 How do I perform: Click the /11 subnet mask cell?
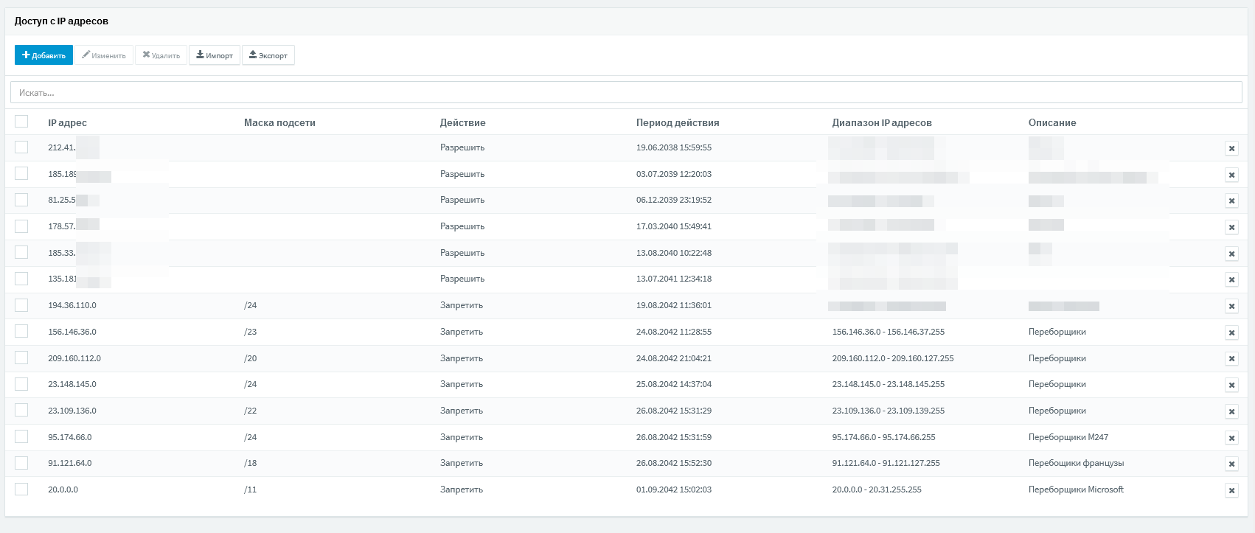[x=251, y=490]
